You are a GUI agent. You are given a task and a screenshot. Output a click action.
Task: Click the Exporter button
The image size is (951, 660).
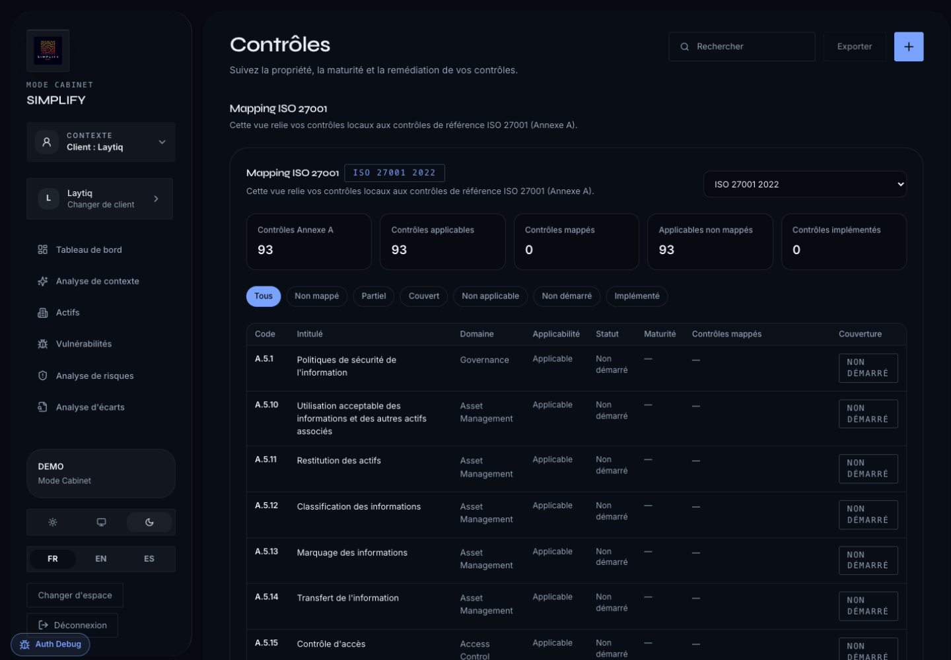coord(855,47)
